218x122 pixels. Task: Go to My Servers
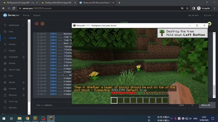pos(193,15)
